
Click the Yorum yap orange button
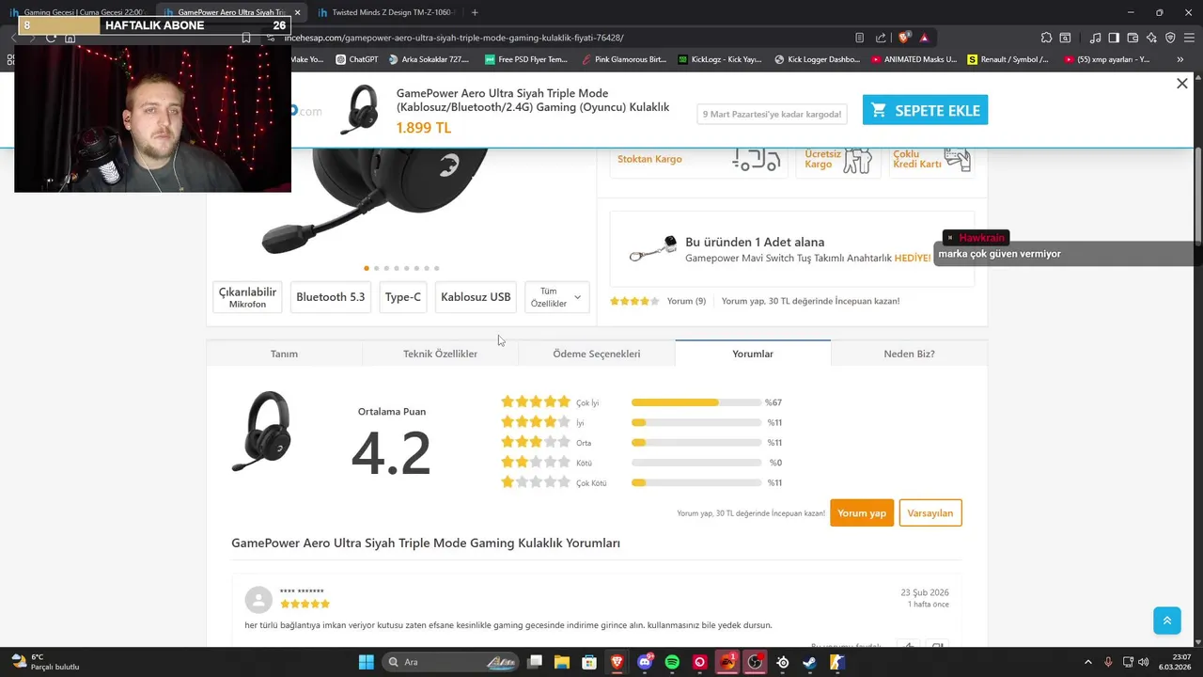pyautogui.click(x=862, y=512)
